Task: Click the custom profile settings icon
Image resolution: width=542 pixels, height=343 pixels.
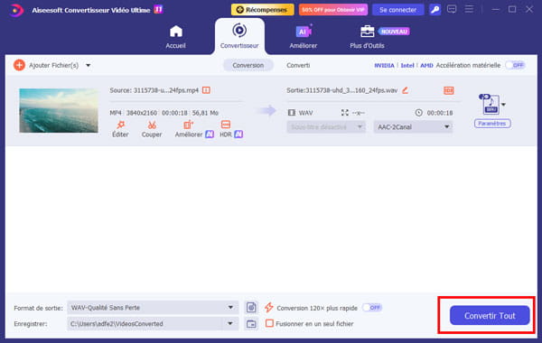Action: (x=251, y=307)
